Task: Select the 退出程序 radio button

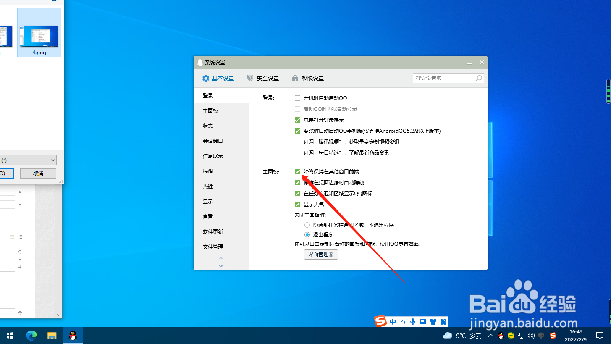Action: pyautogui.click(x=307, y=235)
